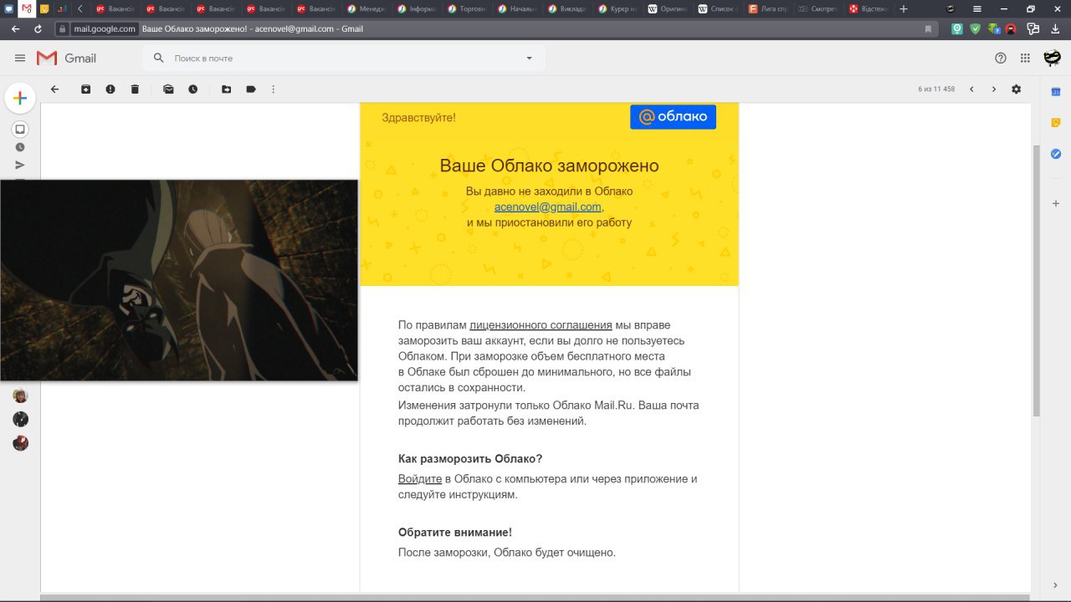Click the '6 из 11 458' counter
Image resolution: width=1071 pixels, height=602 pixels.
[936, 89]
